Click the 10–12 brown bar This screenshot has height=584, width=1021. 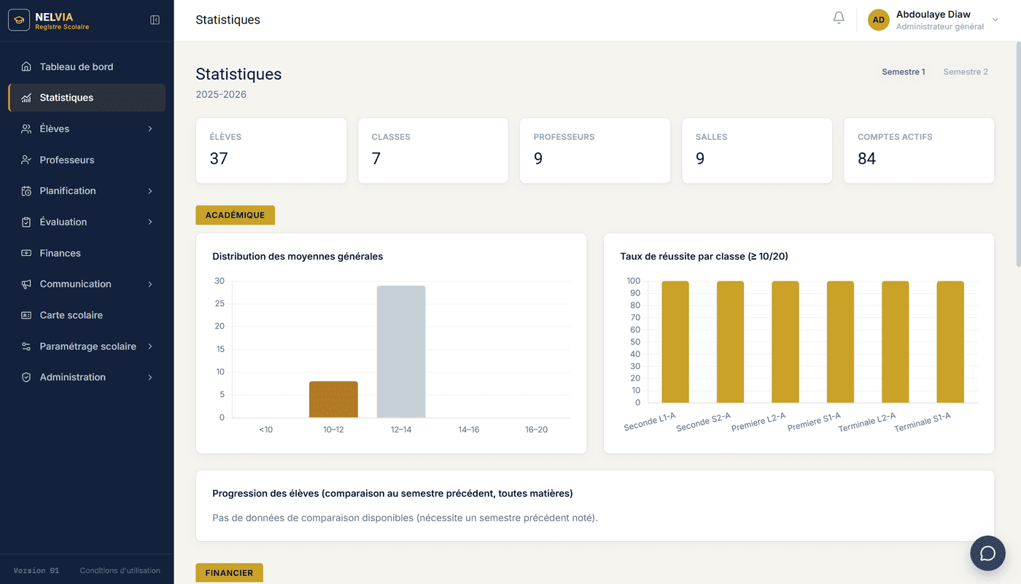333,400
